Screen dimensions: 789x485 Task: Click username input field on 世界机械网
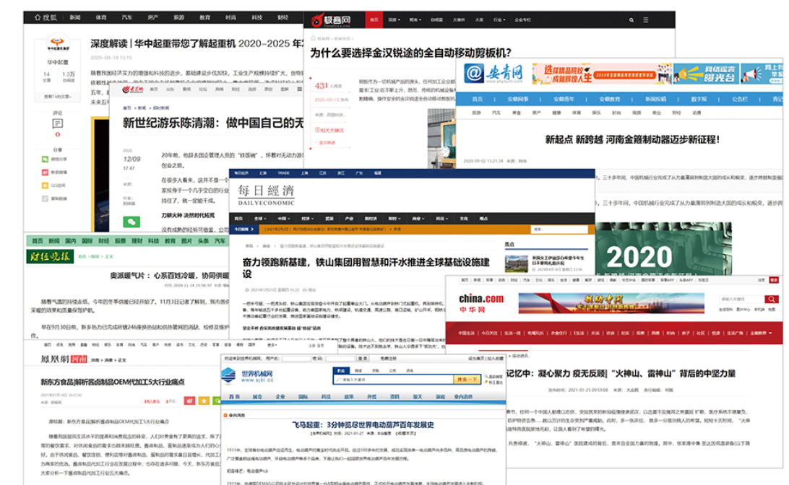296,359
